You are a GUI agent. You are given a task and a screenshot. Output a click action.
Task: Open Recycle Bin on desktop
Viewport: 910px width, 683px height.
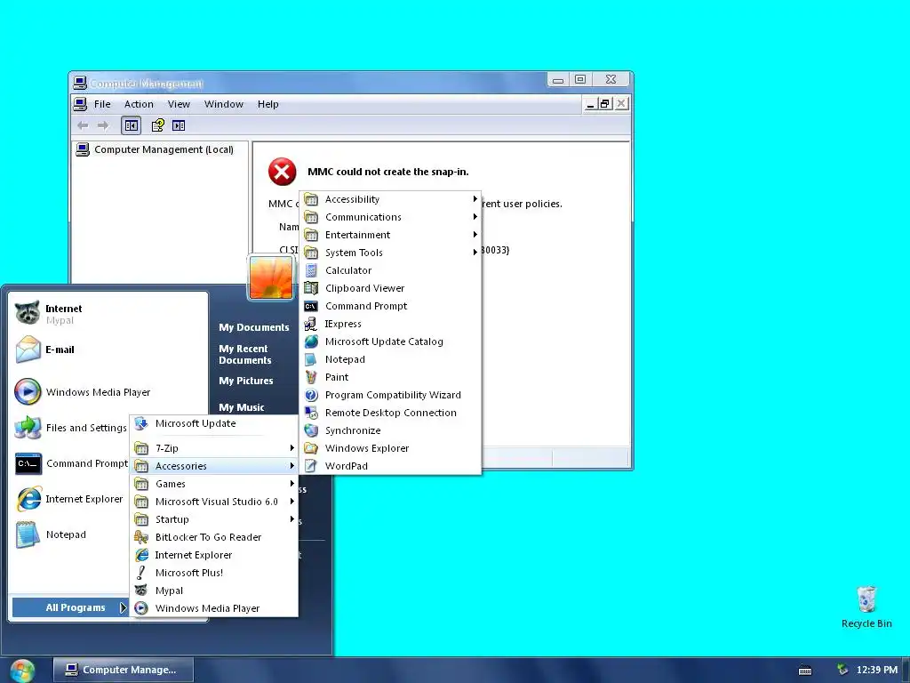point(866,607)
